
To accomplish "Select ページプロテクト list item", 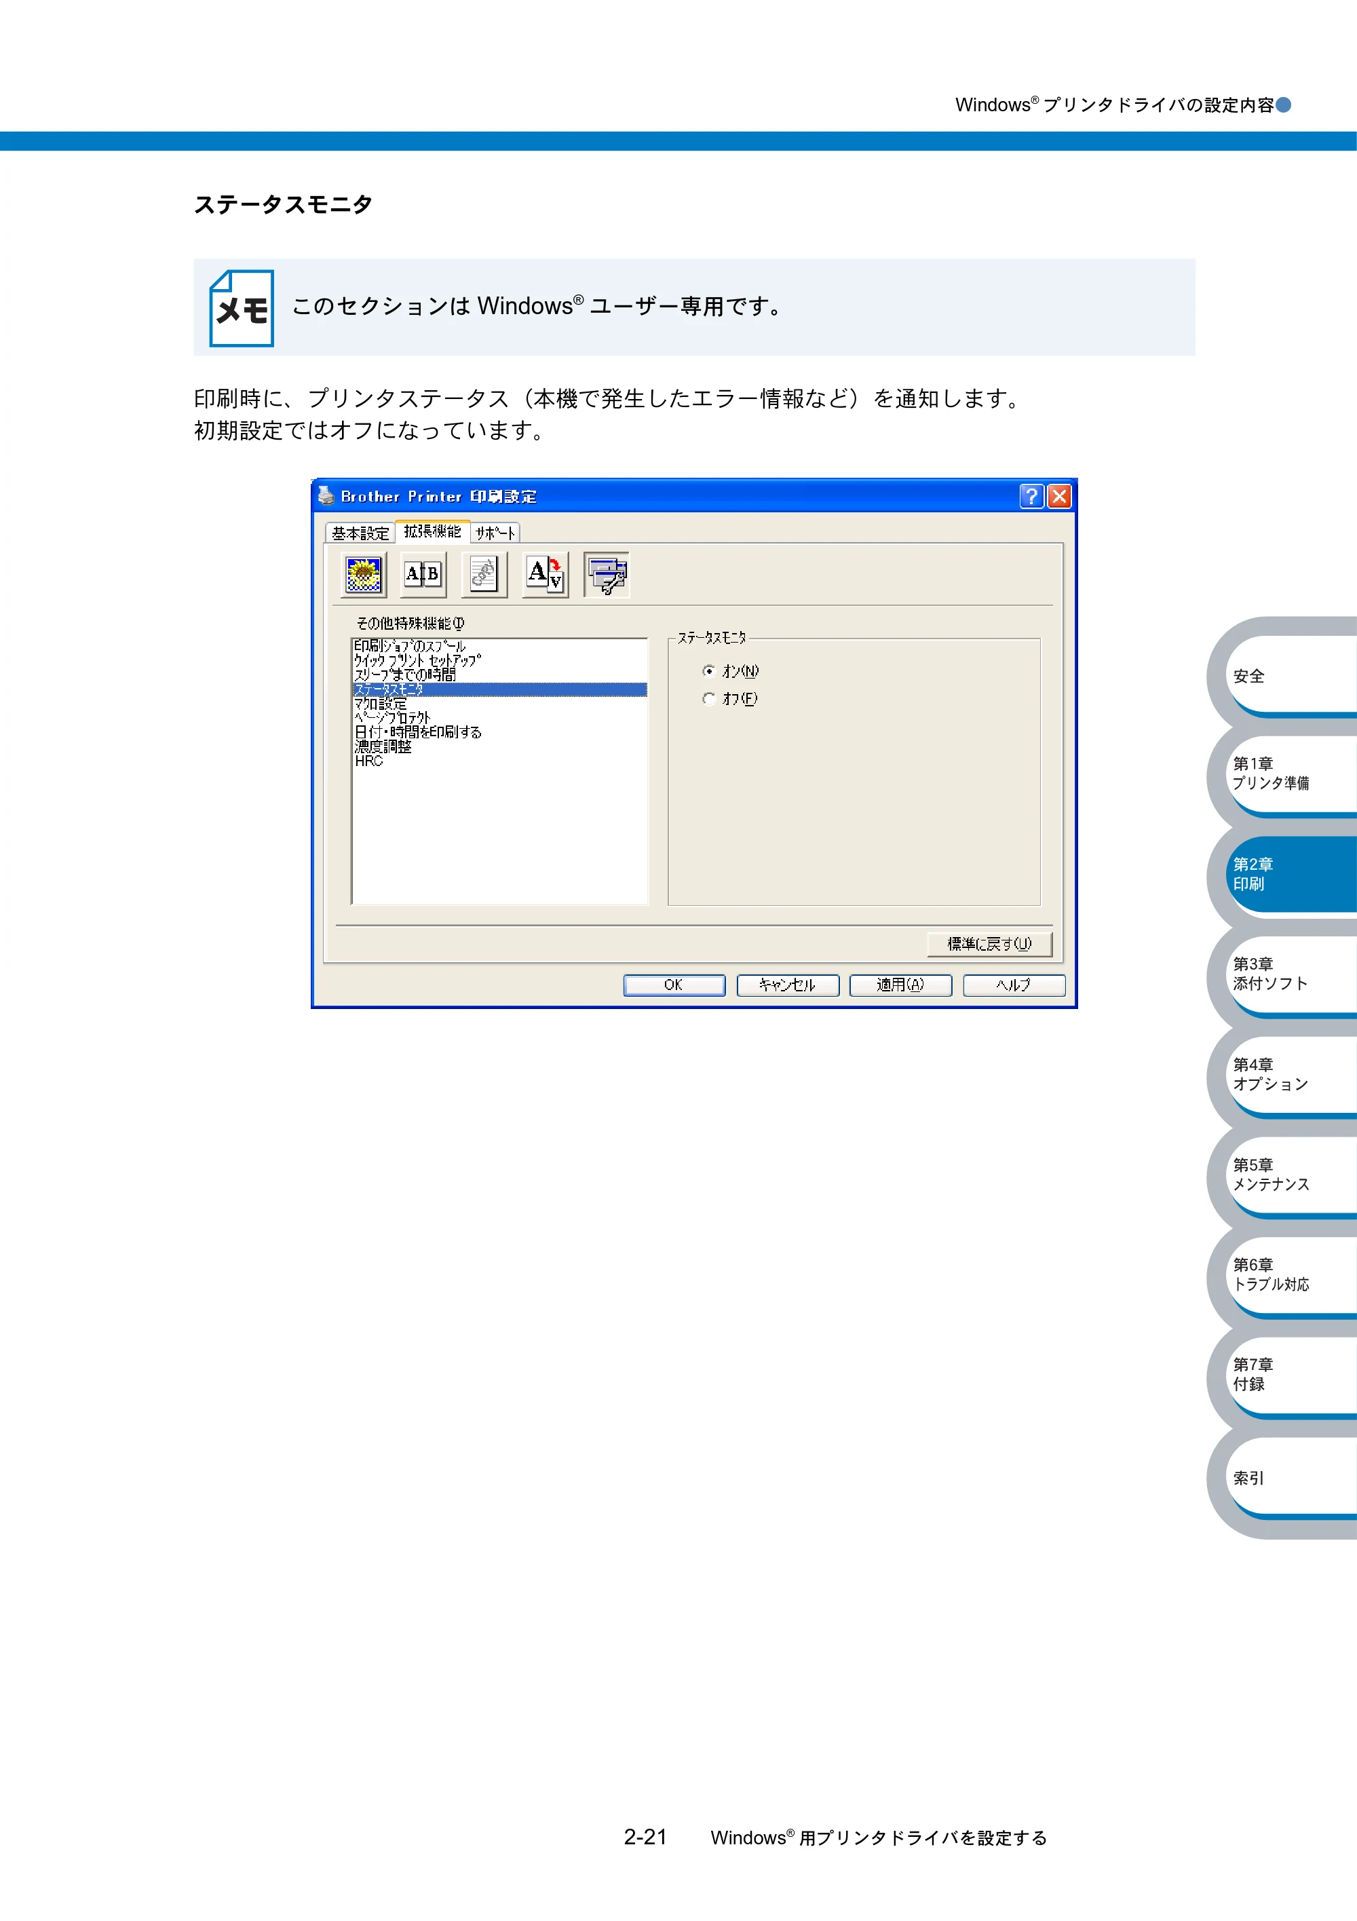I will point(499,718).
